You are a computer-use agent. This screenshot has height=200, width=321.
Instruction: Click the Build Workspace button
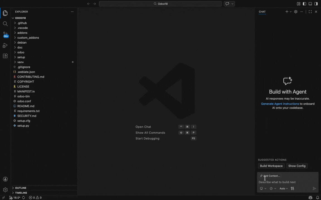[x=271, y=166]
